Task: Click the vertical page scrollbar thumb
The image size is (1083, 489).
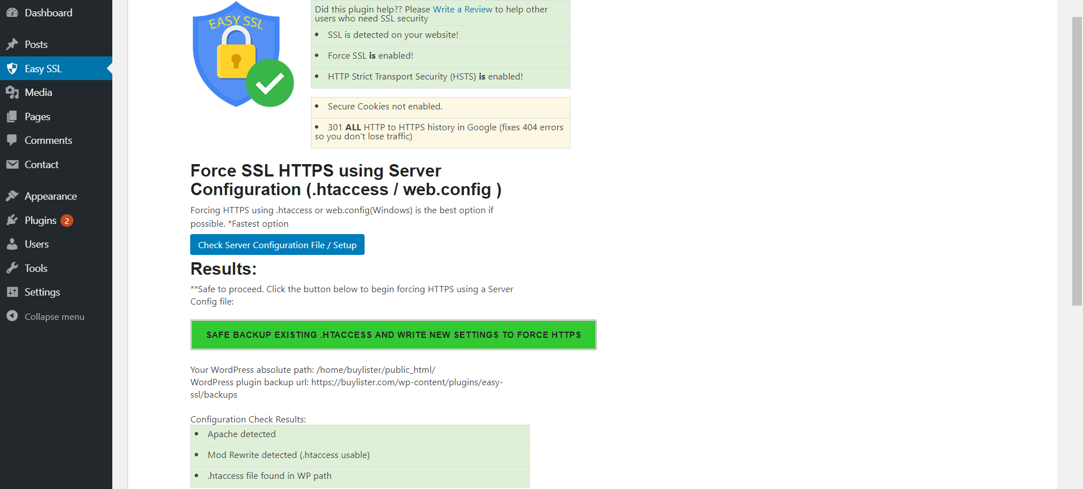Action: click(1077, 161)
